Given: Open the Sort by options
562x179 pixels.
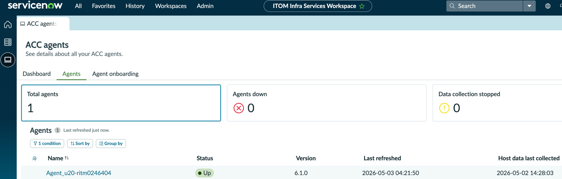Looking at the screenshot, I should [80, 143].
